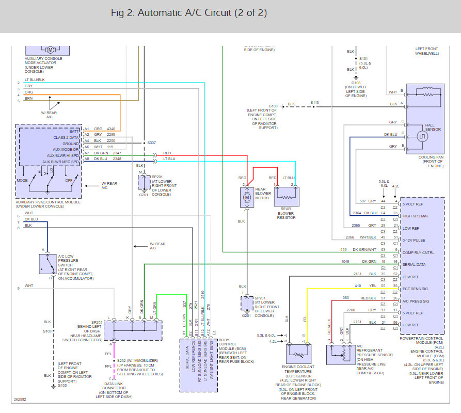Screen dimensions: 461x413
Task: Click the WHT/BLK wire label 2366
Action: coord(368,237)
